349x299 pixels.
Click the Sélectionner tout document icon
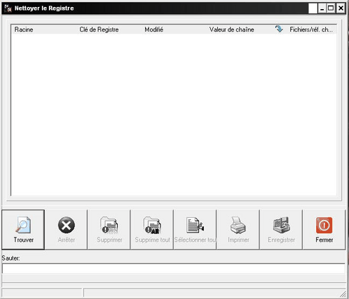(195, 225)
